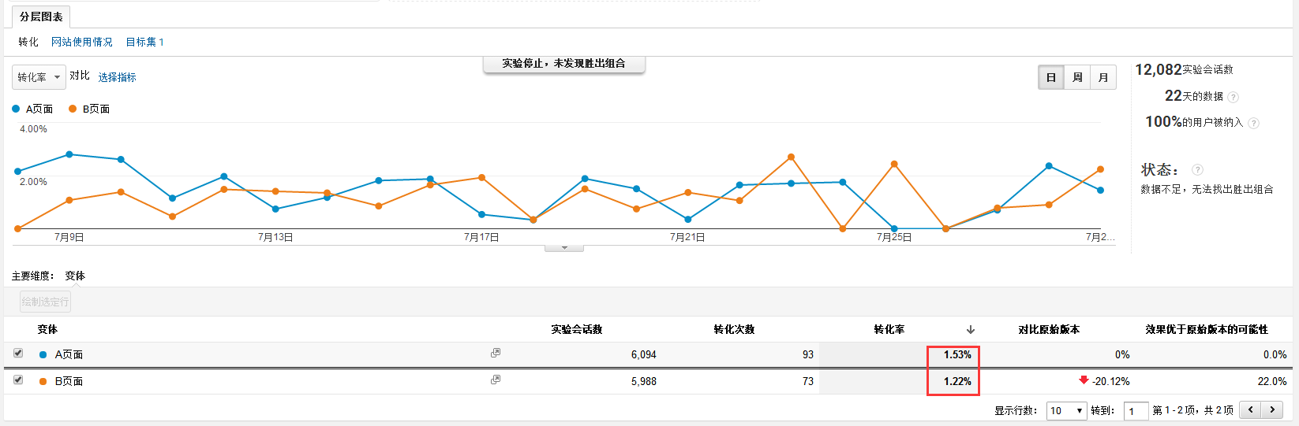The width and height of the screenshot is (1299, 426).
Task: Switch chart to 周 view
Action: 1077,77
